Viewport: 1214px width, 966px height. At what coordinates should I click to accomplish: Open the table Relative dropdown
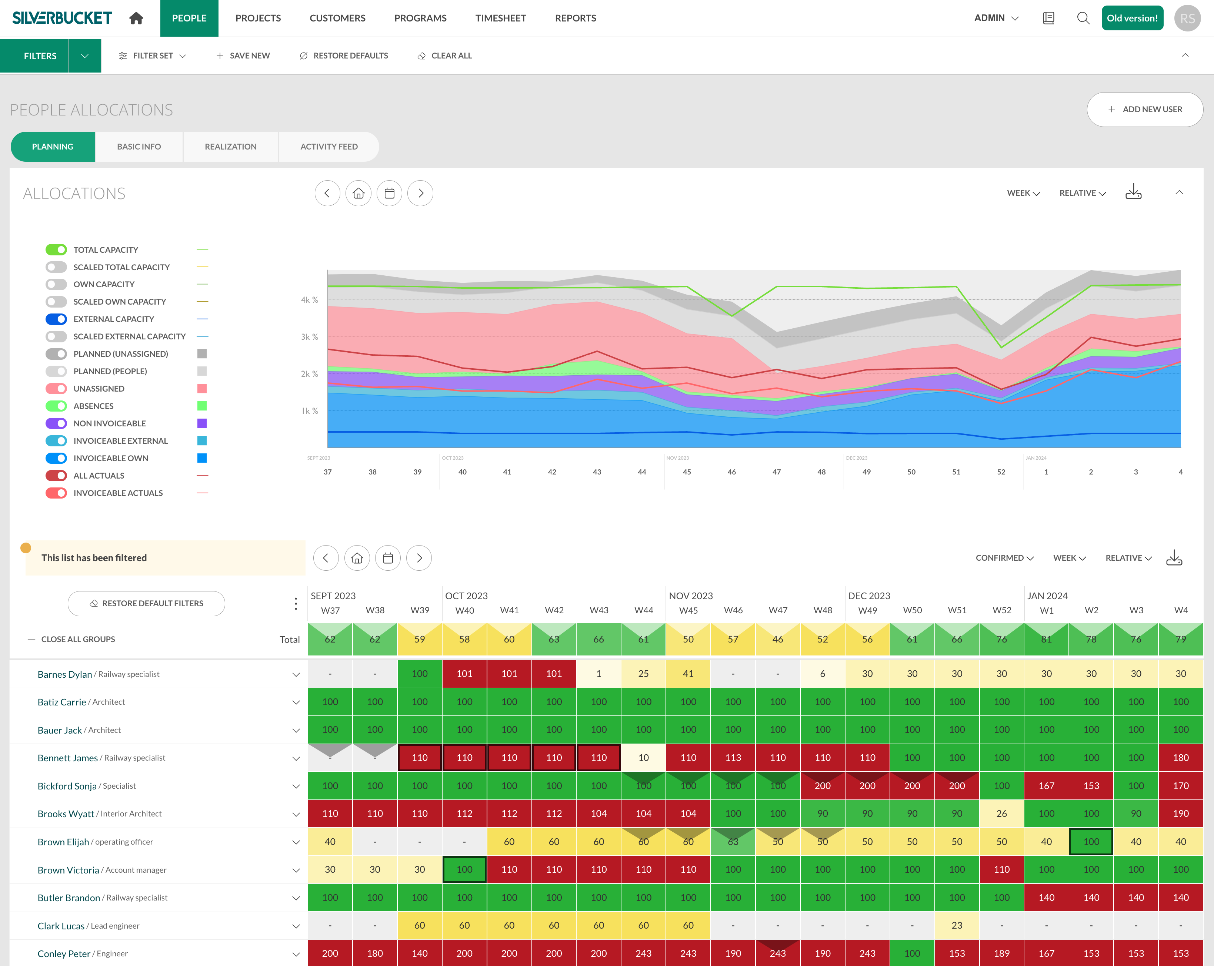pos(1128,557)
